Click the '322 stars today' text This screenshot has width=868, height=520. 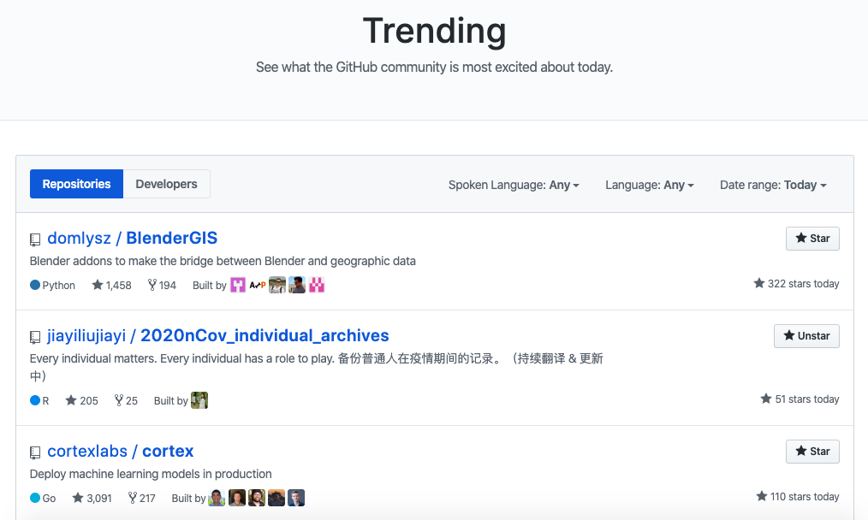[x=797, y=283]
